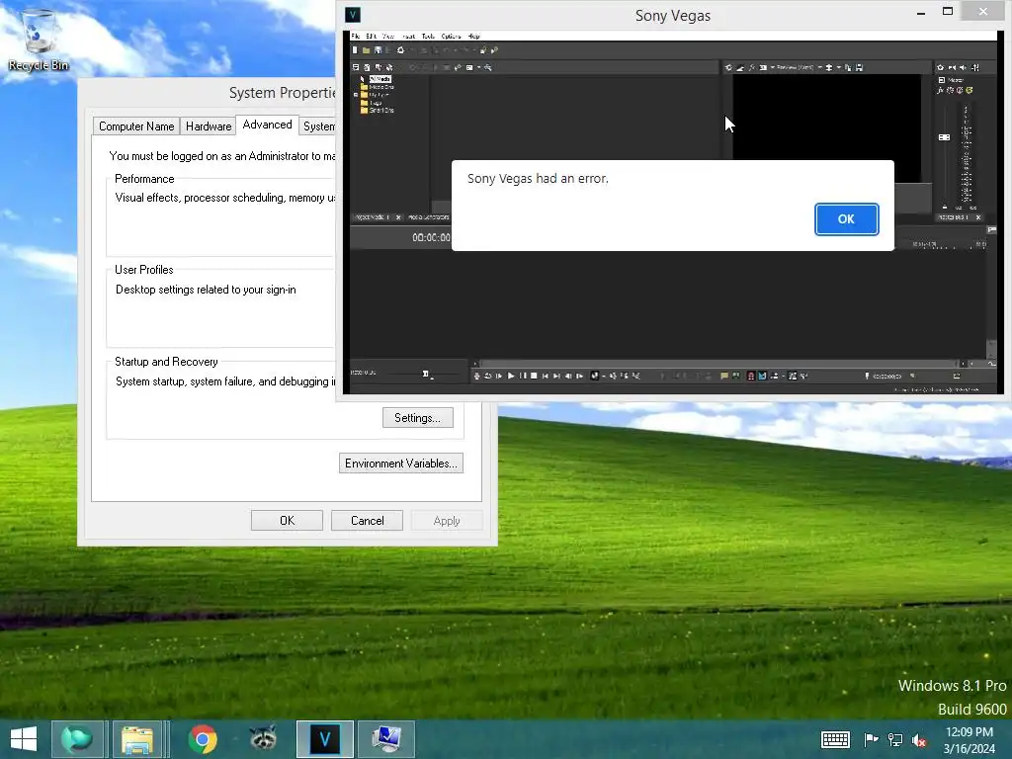The image size is (1012, 759).
Task: Select the Advanced tab in System Properties
Action: [x=267, y=125]
